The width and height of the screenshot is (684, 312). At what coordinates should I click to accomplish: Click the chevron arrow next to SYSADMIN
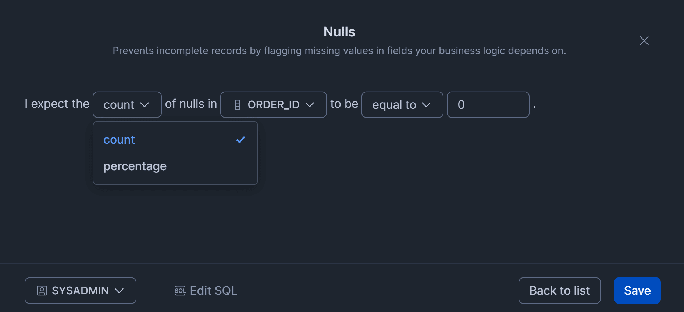click(119, 291)
